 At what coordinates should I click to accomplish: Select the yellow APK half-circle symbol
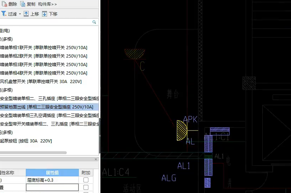point(181,130)
